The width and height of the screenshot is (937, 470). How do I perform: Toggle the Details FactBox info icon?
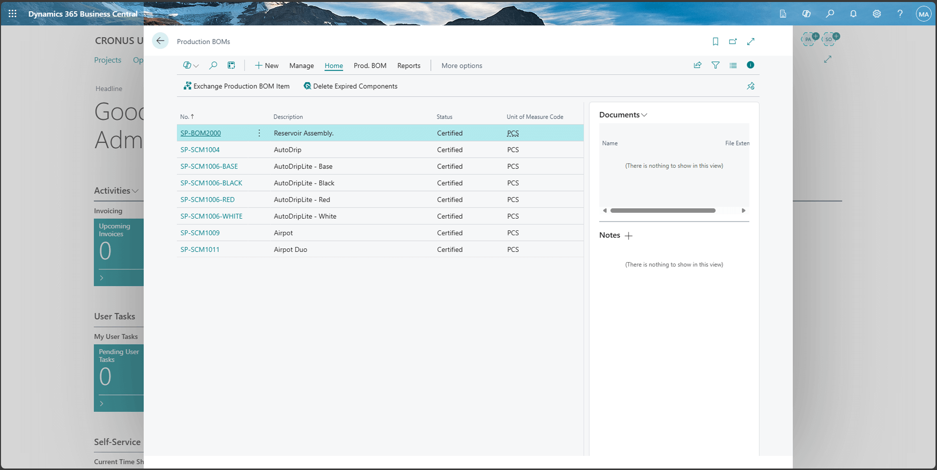click(x=751, y=65)
